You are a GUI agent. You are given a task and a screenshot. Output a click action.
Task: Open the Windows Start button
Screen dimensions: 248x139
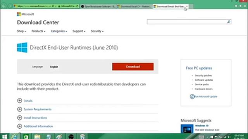[5, 136]
